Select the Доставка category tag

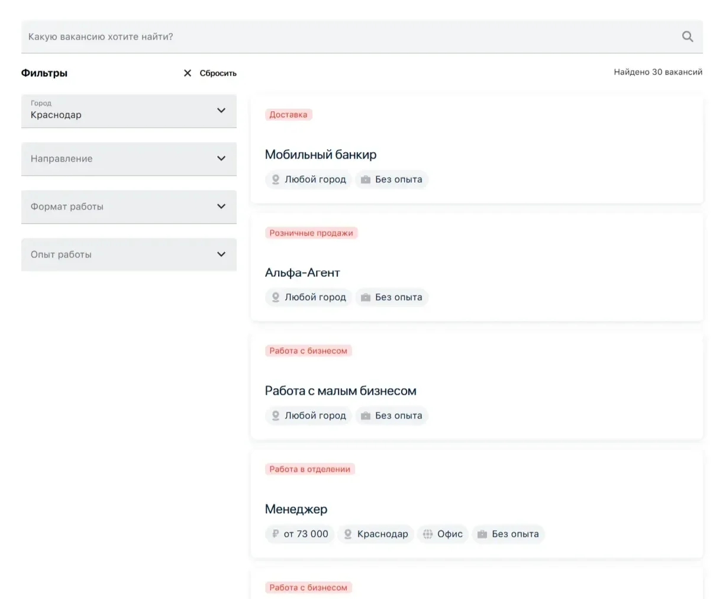coord(288,115)
